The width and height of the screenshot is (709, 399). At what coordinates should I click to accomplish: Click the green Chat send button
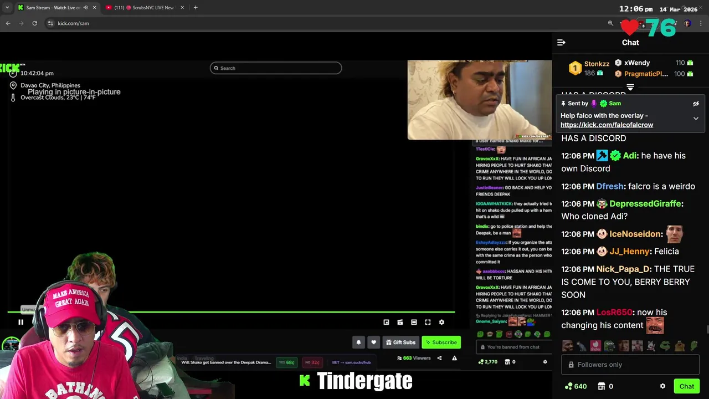pos(686,386)
